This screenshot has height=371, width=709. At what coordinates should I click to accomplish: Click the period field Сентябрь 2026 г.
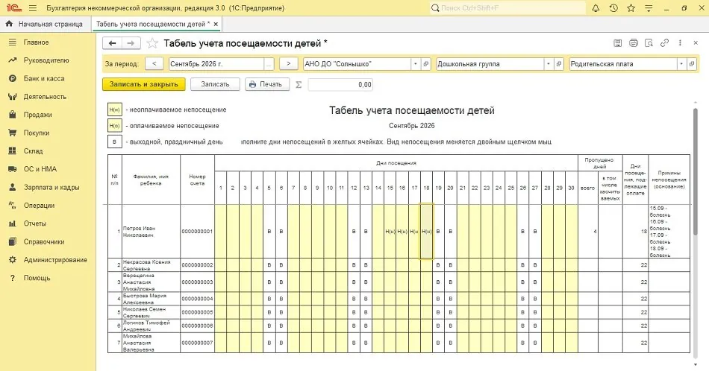216,64
